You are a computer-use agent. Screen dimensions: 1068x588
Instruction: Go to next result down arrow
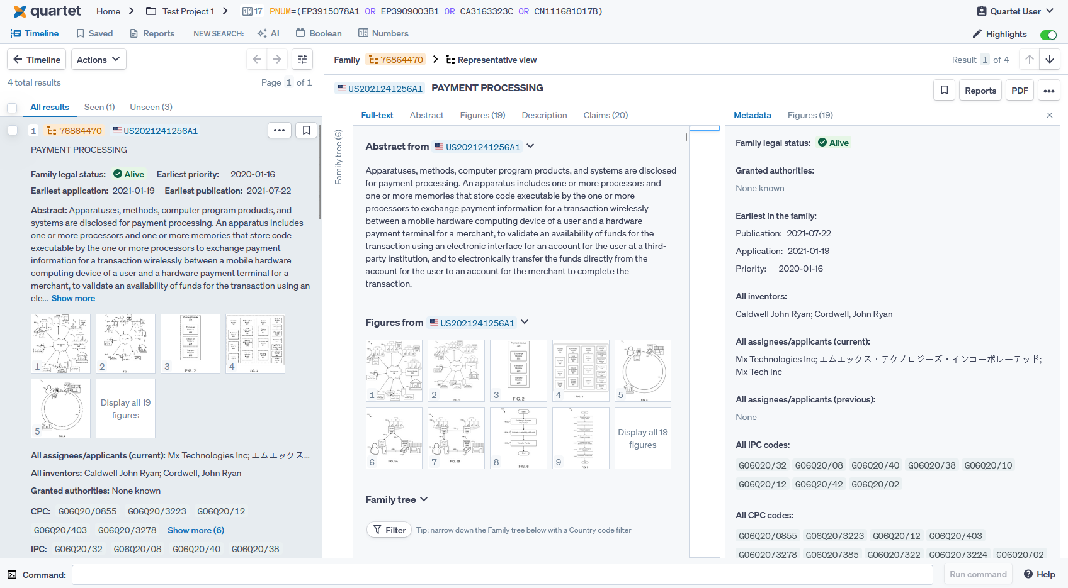click(1050, 59)
